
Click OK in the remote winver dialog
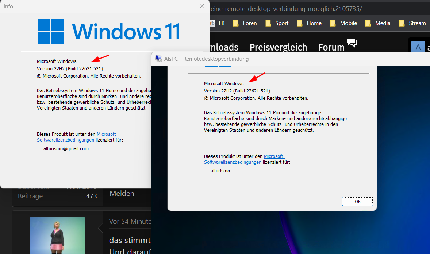[358, 201]
